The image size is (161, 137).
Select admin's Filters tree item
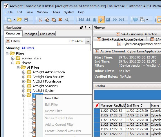point(31,58)
